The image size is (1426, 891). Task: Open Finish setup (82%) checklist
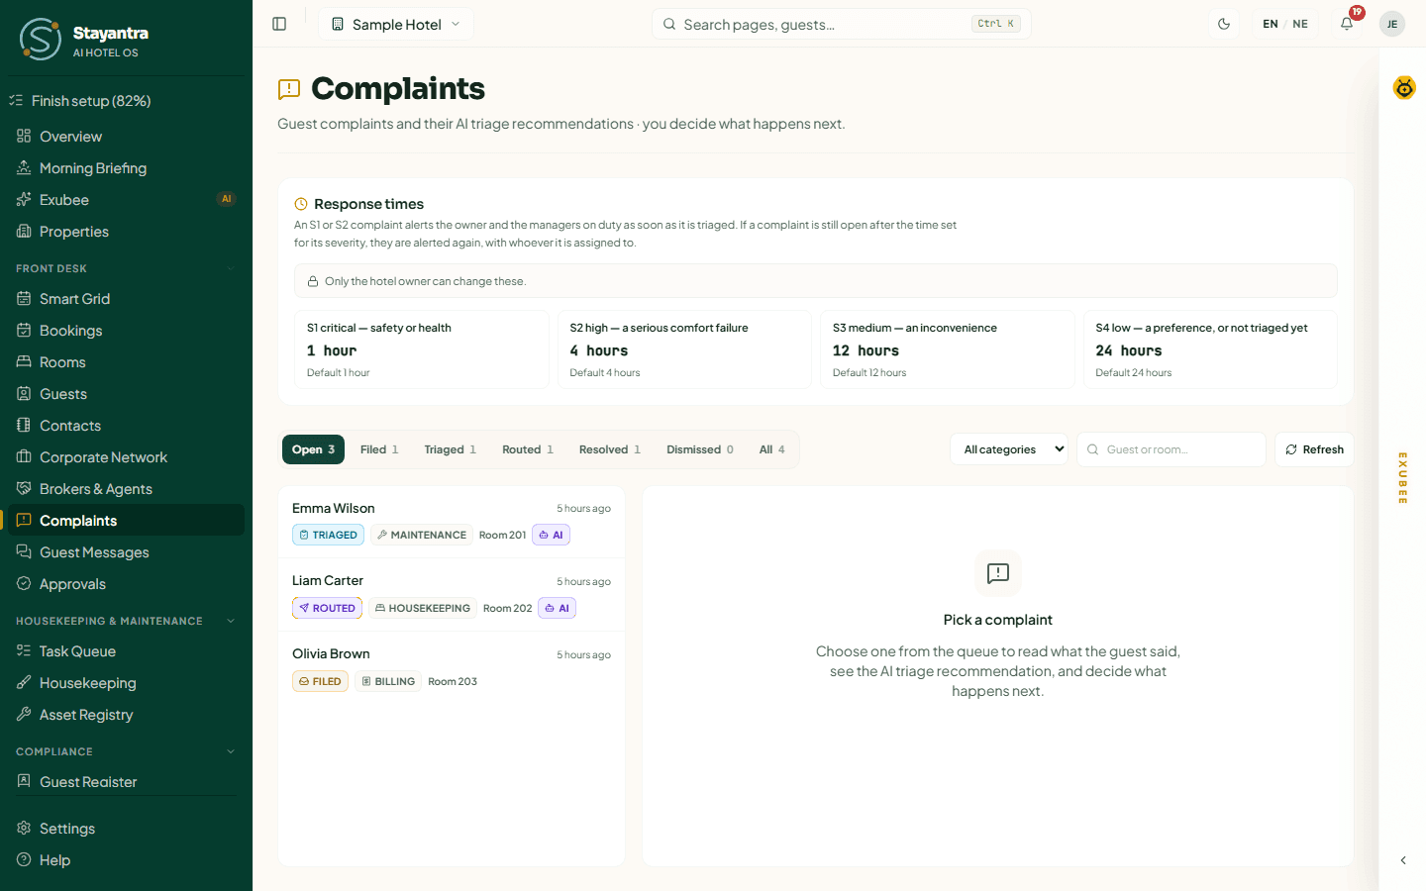pyautogui.click(x=126, y=101)
